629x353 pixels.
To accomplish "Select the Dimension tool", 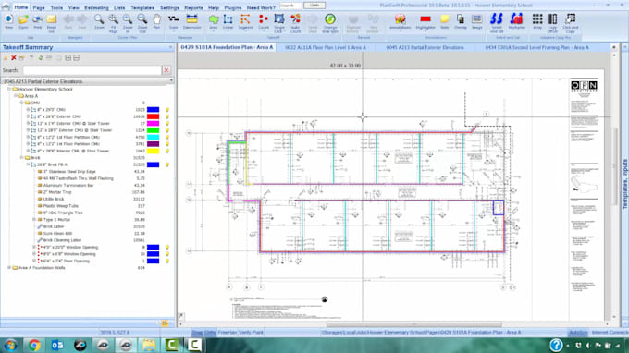I will [191, 19].
